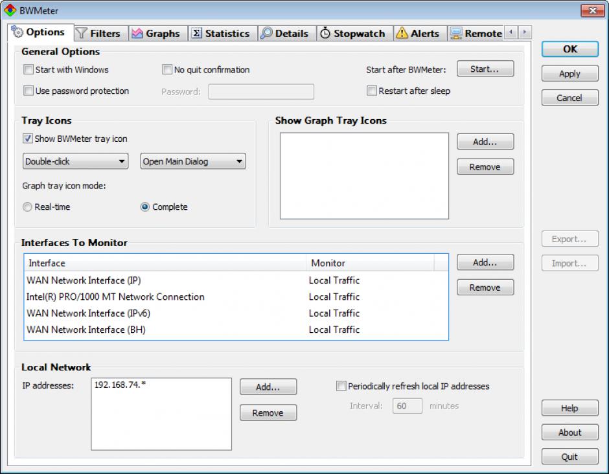Enable Start with Windows
The width and height of the screenshot is (609, 474).
(29, 69)
